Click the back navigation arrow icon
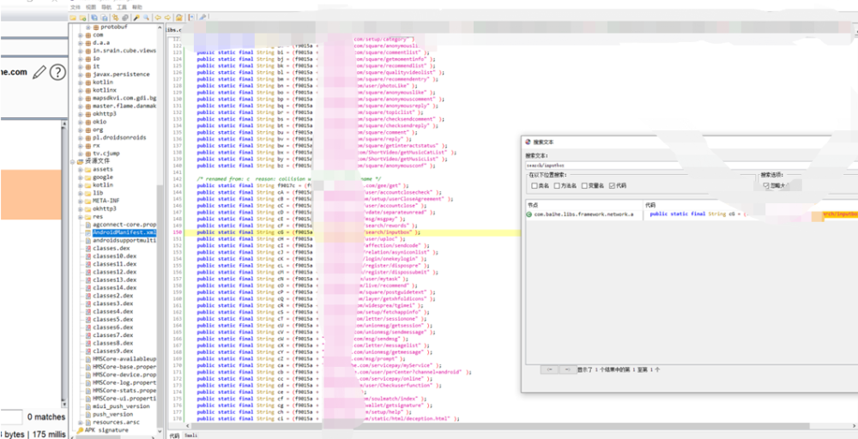Viewport: 858px width, 439px height. point(158,17)
